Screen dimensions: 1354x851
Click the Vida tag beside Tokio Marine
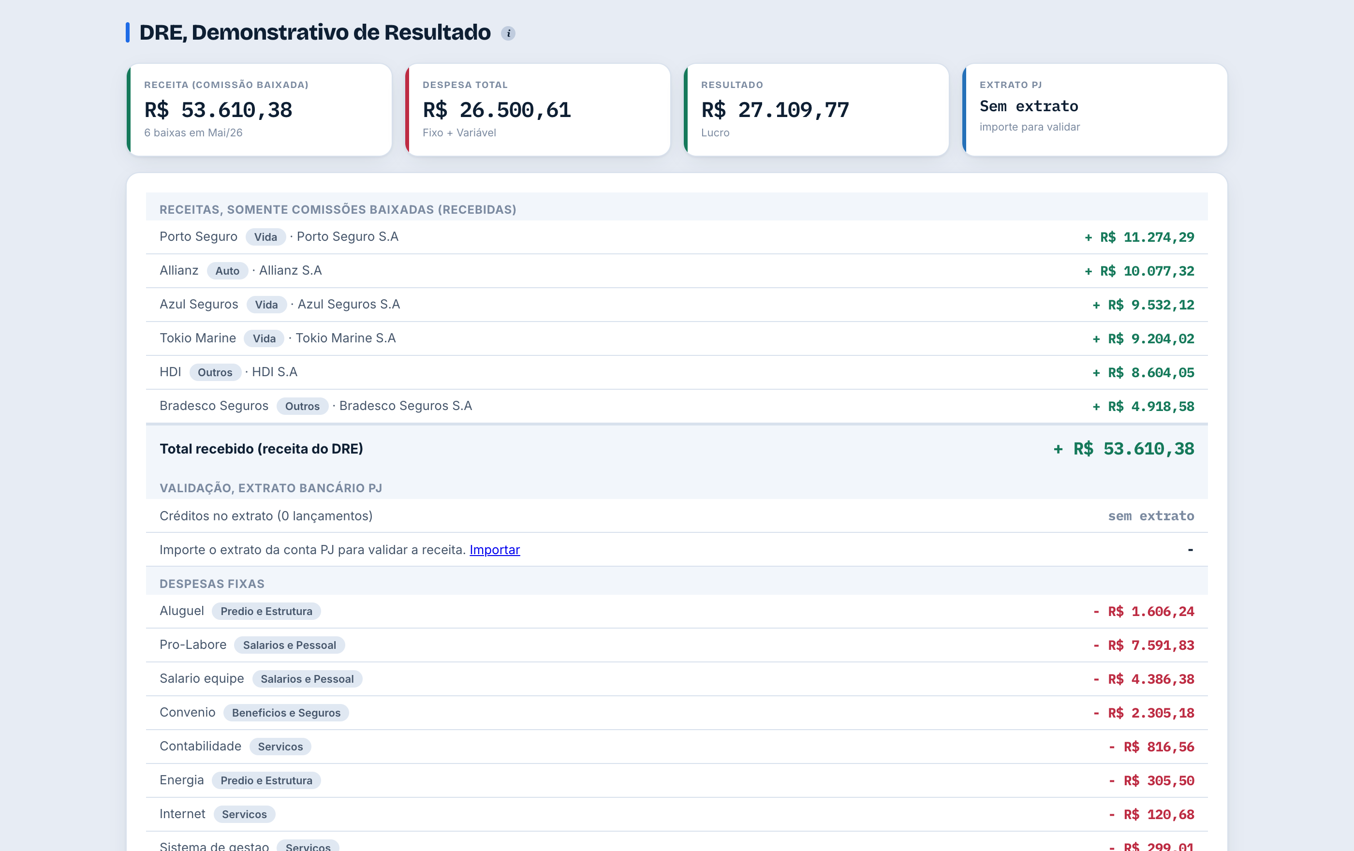click(x=264, y=338)
